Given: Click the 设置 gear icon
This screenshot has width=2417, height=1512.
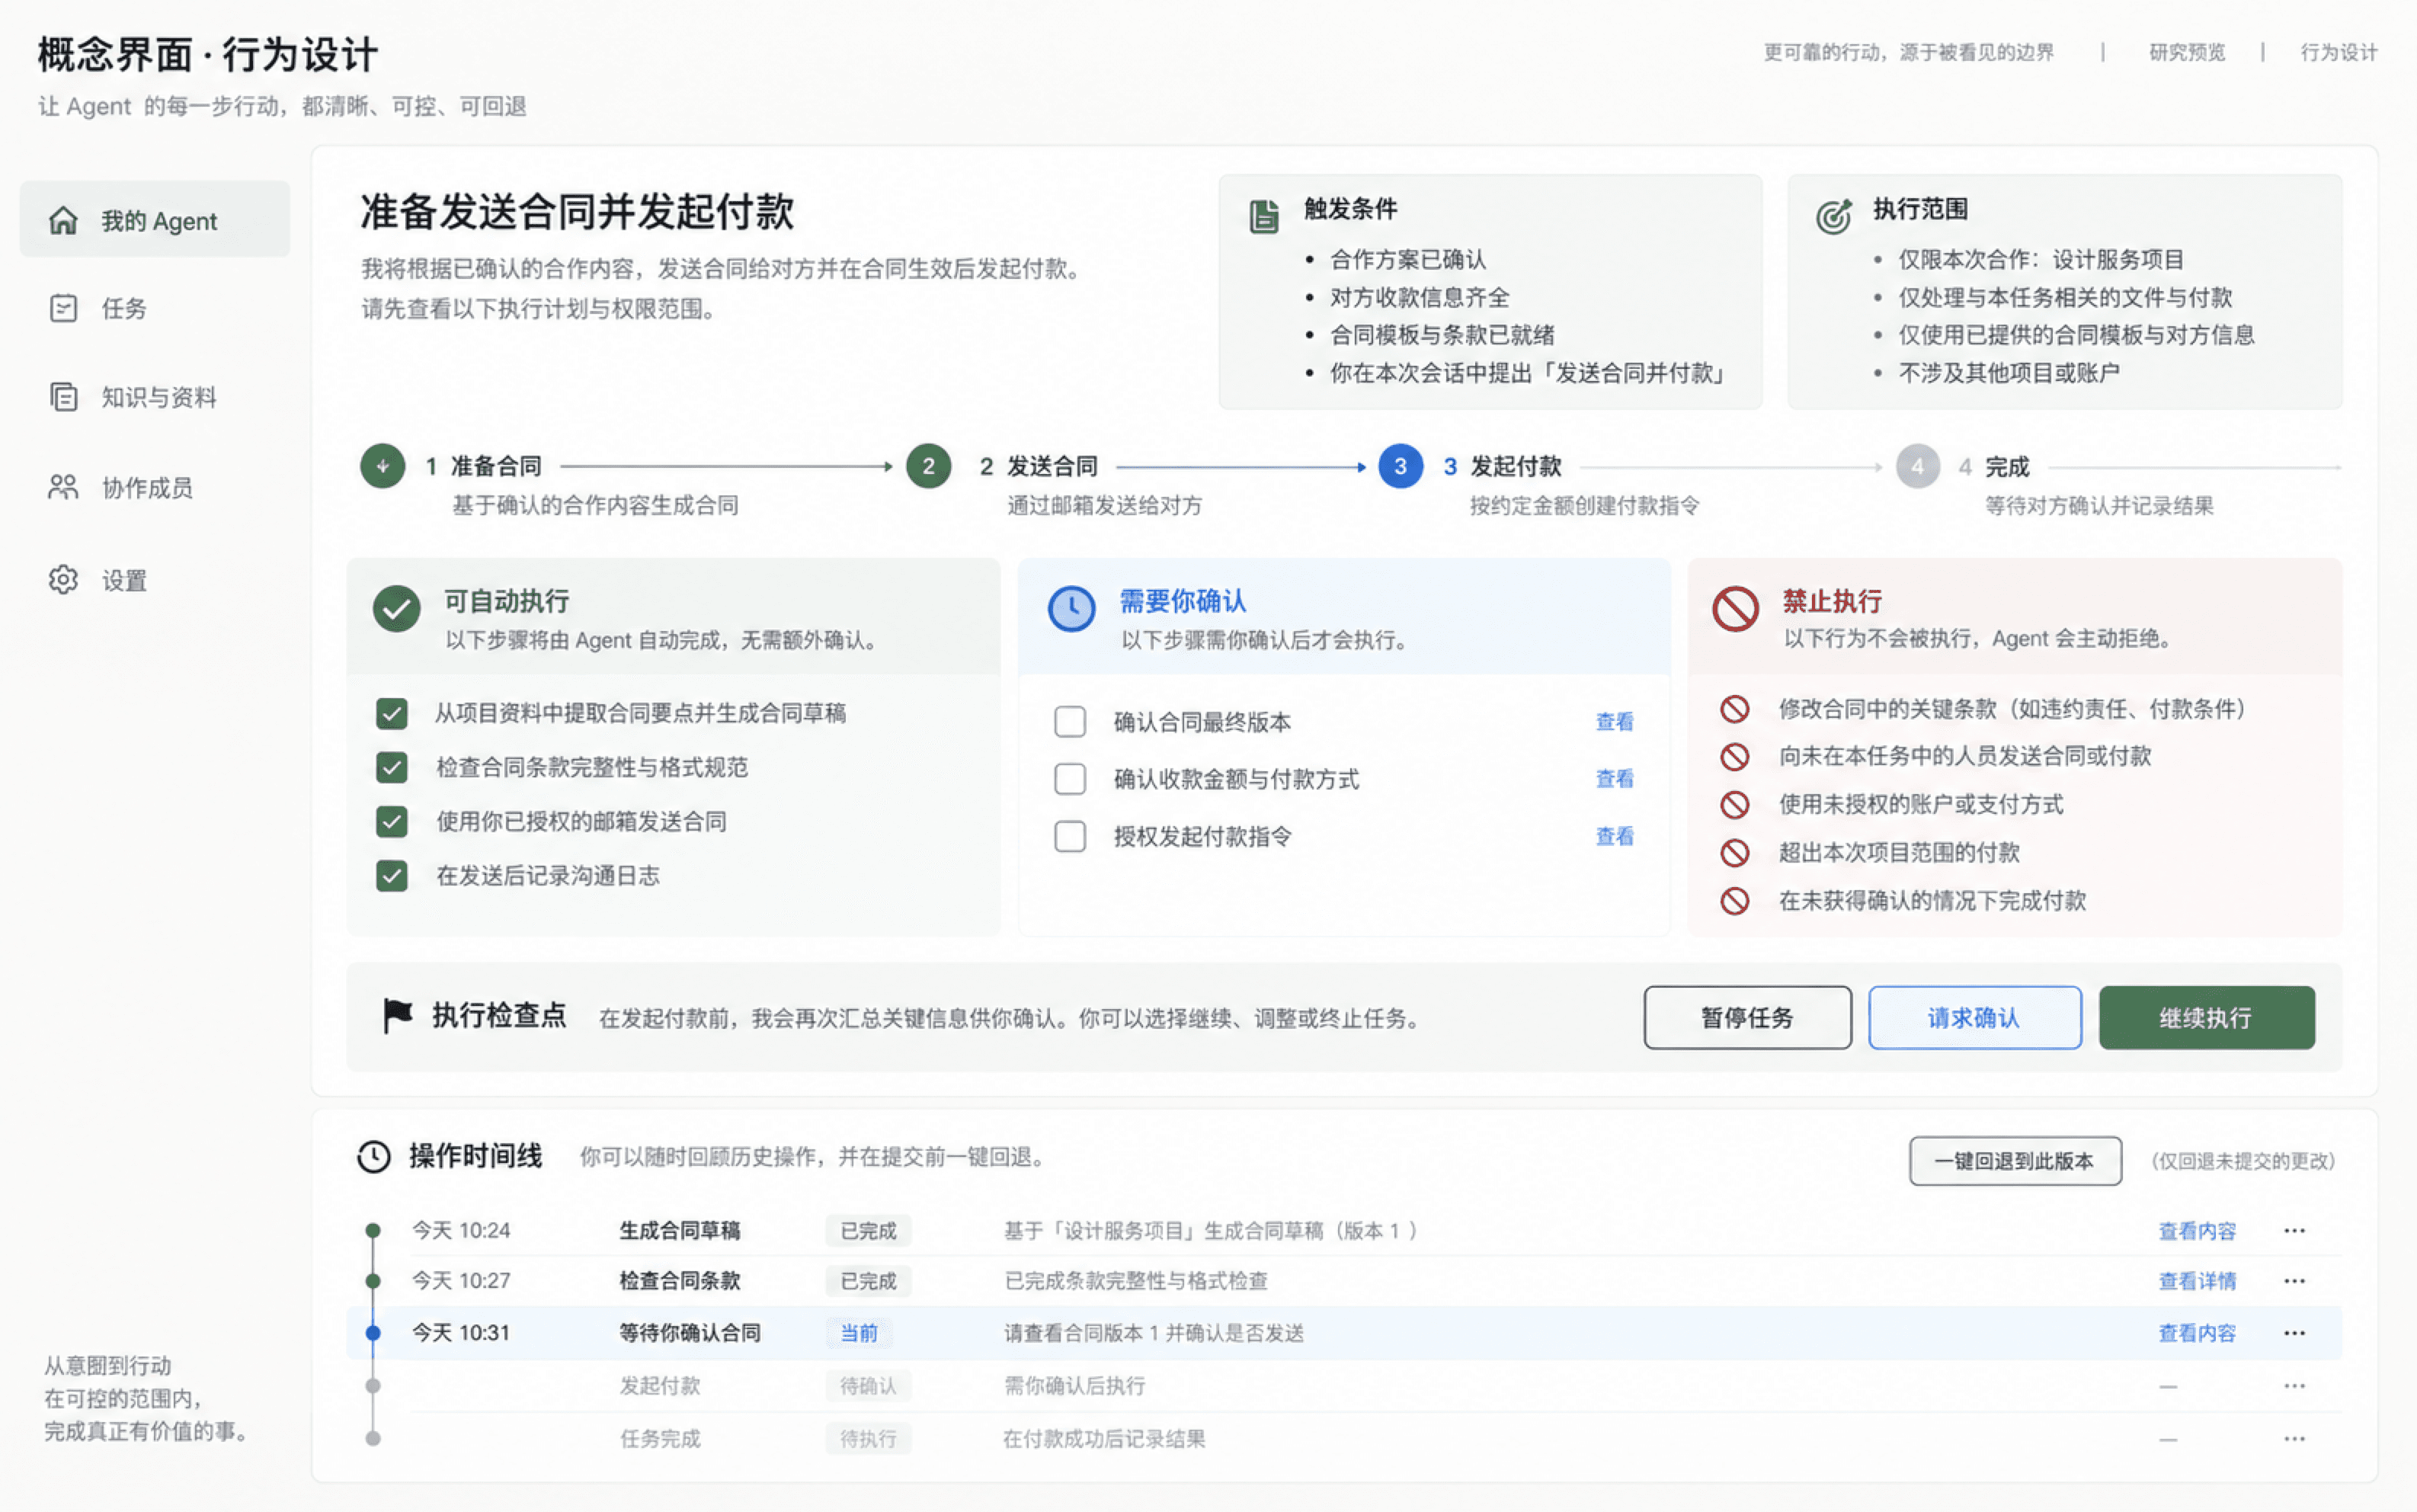Looking at the screenshot, I should (63, 580).
